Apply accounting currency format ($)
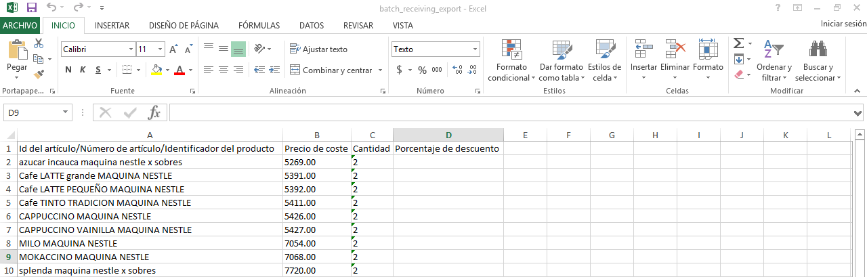This screenshot has height=277, width=867. (399, 70)
